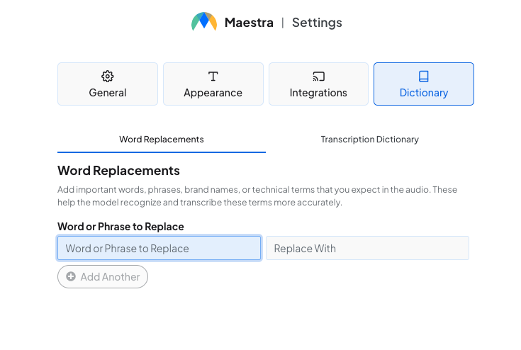
Task: Click the gray description paragraph about audio terms
Action: (257, 196)
